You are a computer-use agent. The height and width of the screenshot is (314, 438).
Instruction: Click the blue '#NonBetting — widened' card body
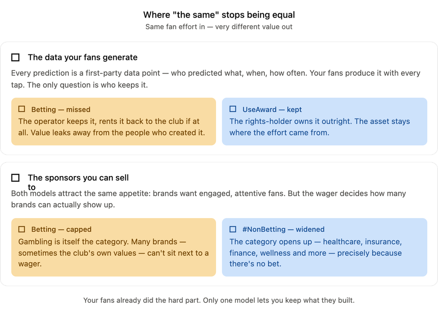click(x=325, y=247)
